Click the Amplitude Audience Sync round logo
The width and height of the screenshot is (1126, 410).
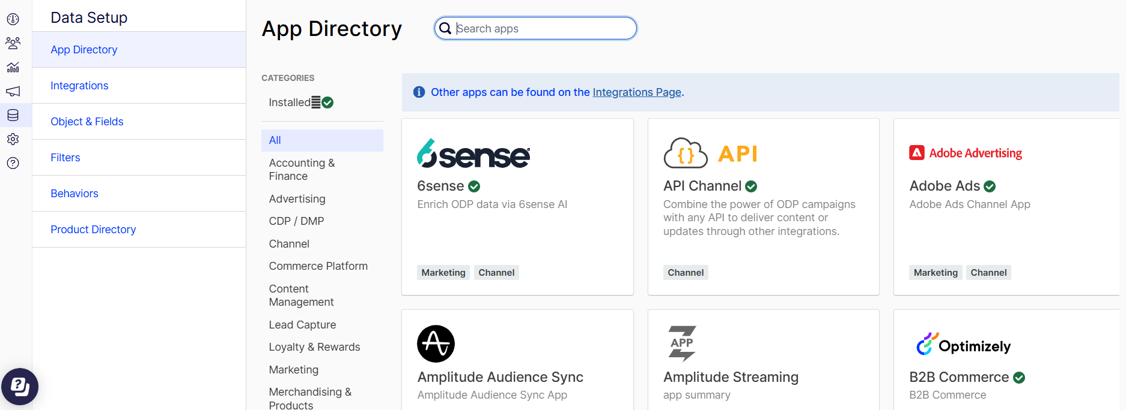coord(436,344)
